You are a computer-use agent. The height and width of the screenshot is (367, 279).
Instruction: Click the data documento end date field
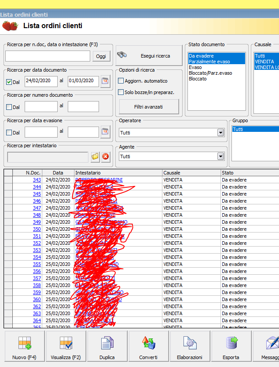83,81
